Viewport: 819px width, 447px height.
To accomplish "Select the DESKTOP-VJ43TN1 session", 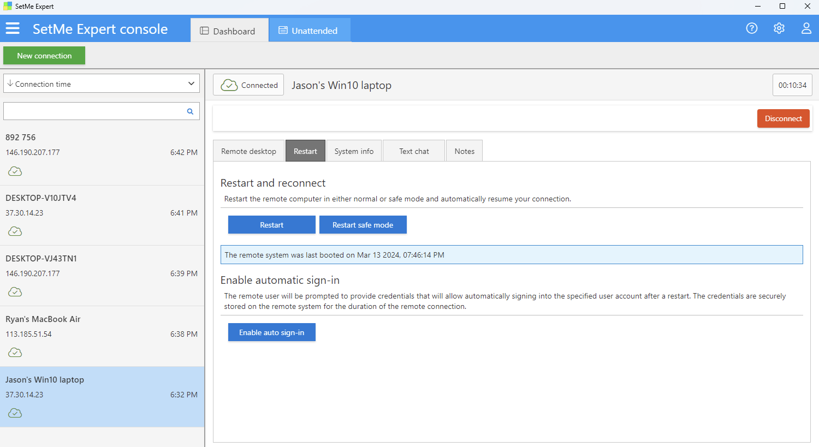I will coord(102,276).
